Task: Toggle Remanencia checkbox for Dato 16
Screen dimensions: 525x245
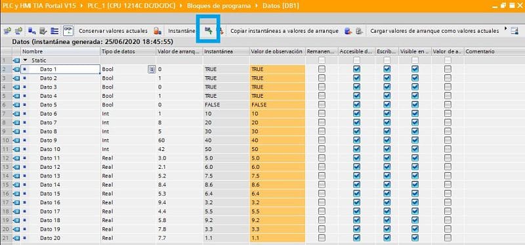Action: (x=322, y=202)
